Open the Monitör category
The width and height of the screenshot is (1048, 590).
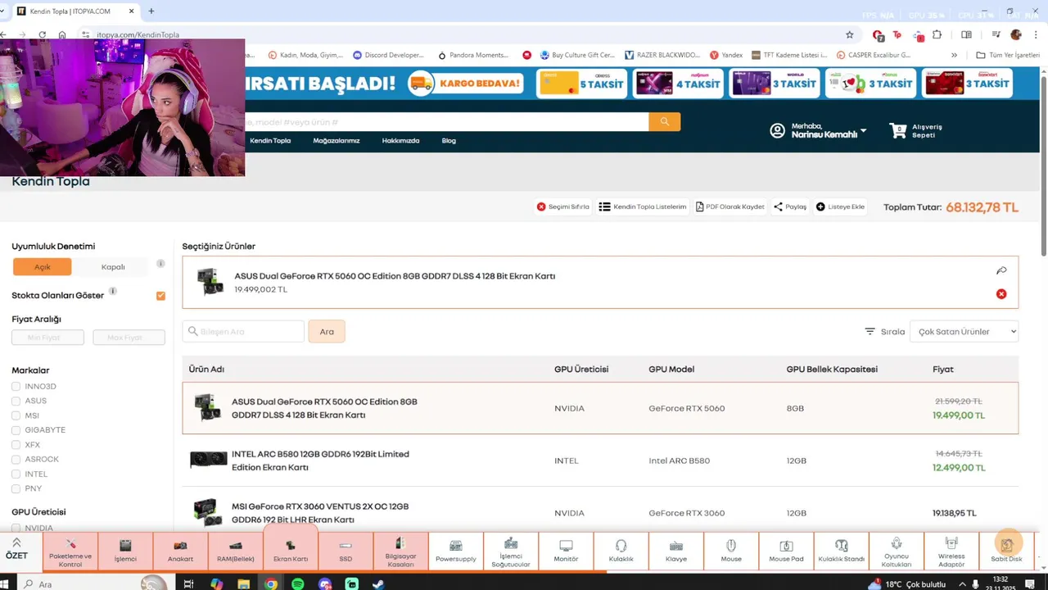pos(566,553)
